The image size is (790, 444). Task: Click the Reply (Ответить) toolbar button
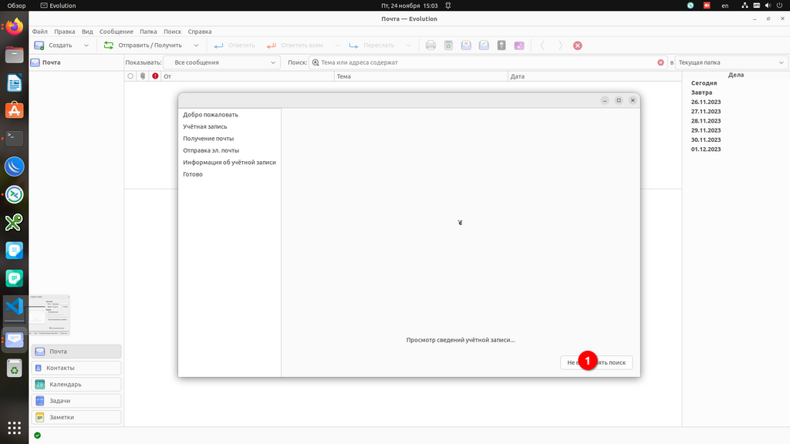point(235,45)
